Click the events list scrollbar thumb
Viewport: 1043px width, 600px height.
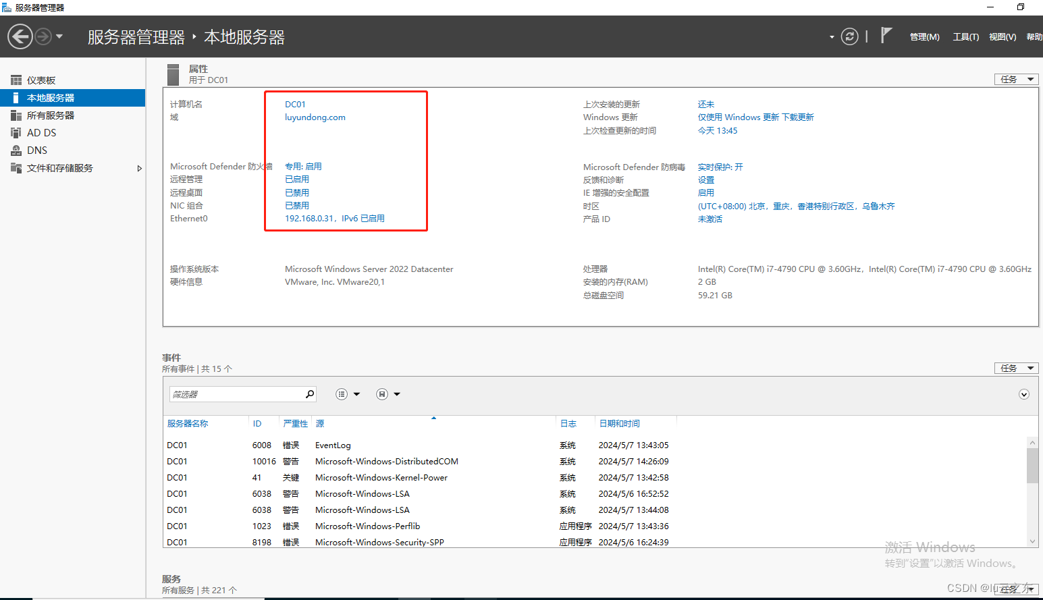pos(1032,466)
